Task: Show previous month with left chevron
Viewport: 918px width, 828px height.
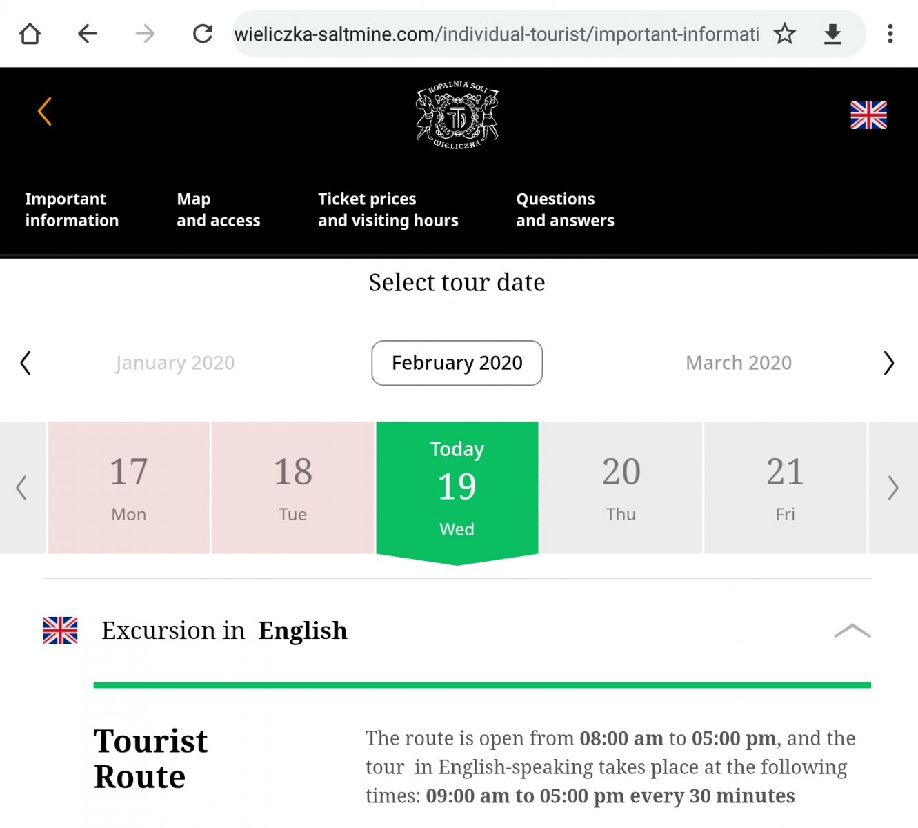Action: 26,363
